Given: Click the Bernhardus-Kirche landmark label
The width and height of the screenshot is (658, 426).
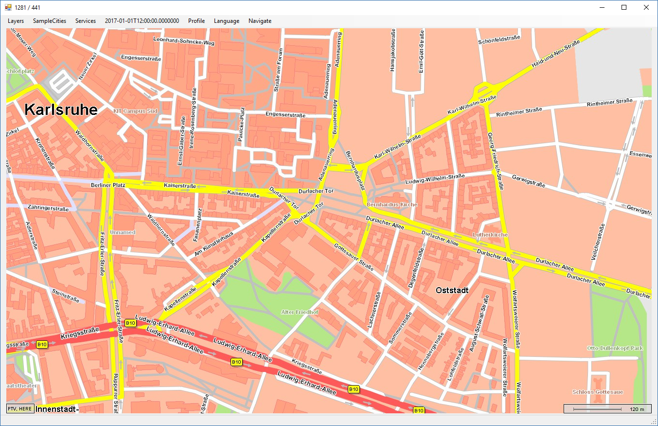Looking at the screenshot, I should 392,205.
